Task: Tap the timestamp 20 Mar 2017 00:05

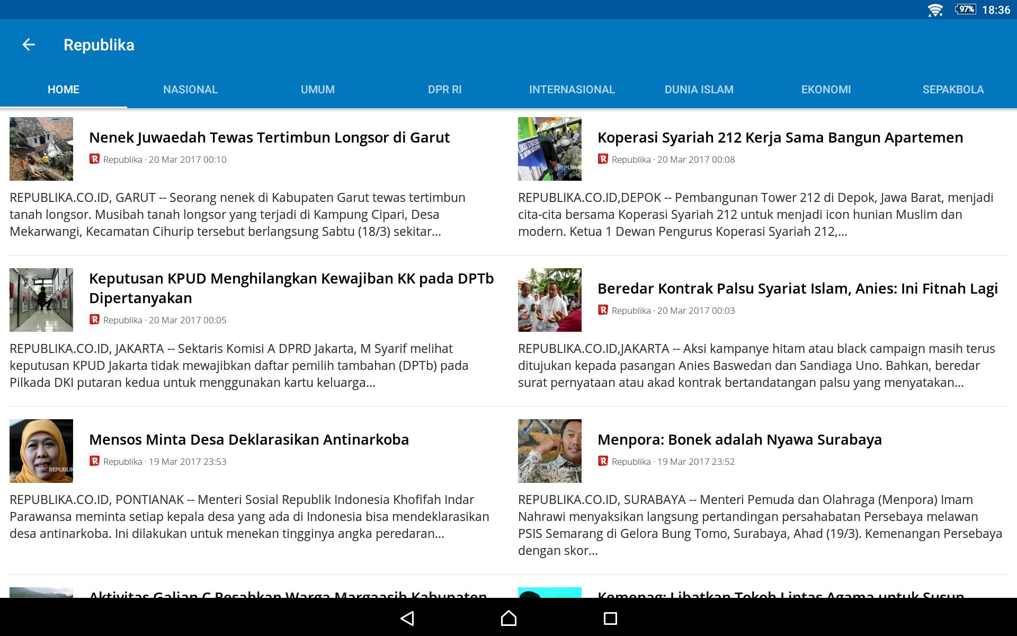Action: point(188,320)
